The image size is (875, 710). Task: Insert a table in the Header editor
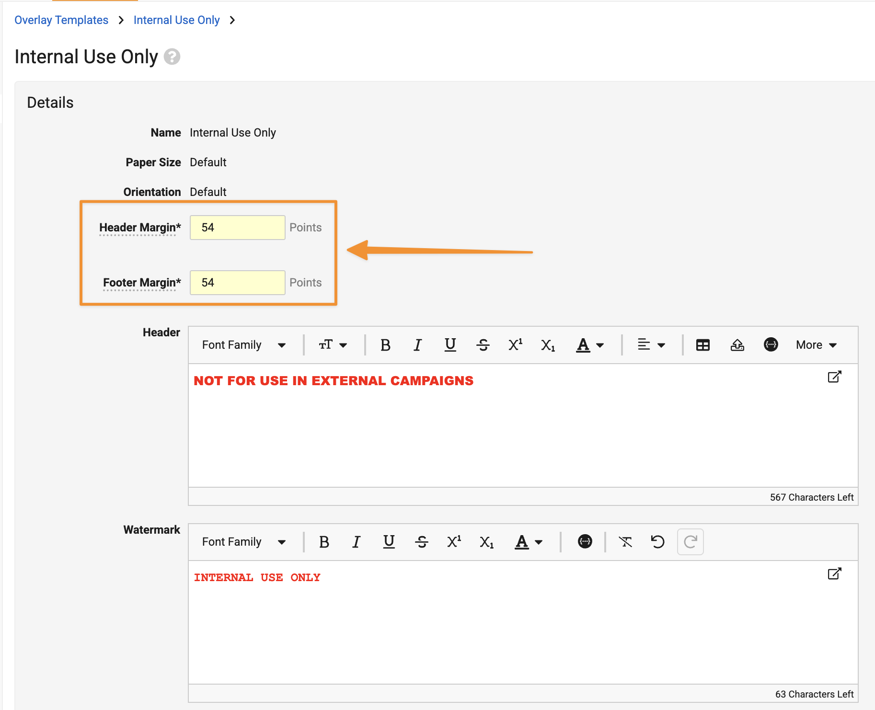(703, 345)
